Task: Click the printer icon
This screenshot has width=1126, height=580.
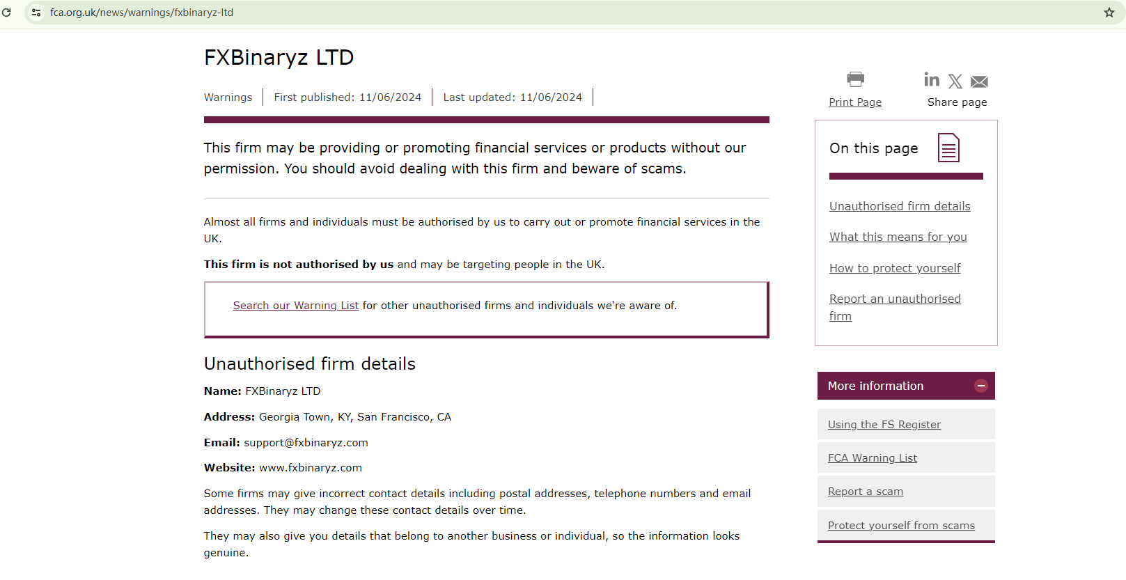Action: [855, 79]
